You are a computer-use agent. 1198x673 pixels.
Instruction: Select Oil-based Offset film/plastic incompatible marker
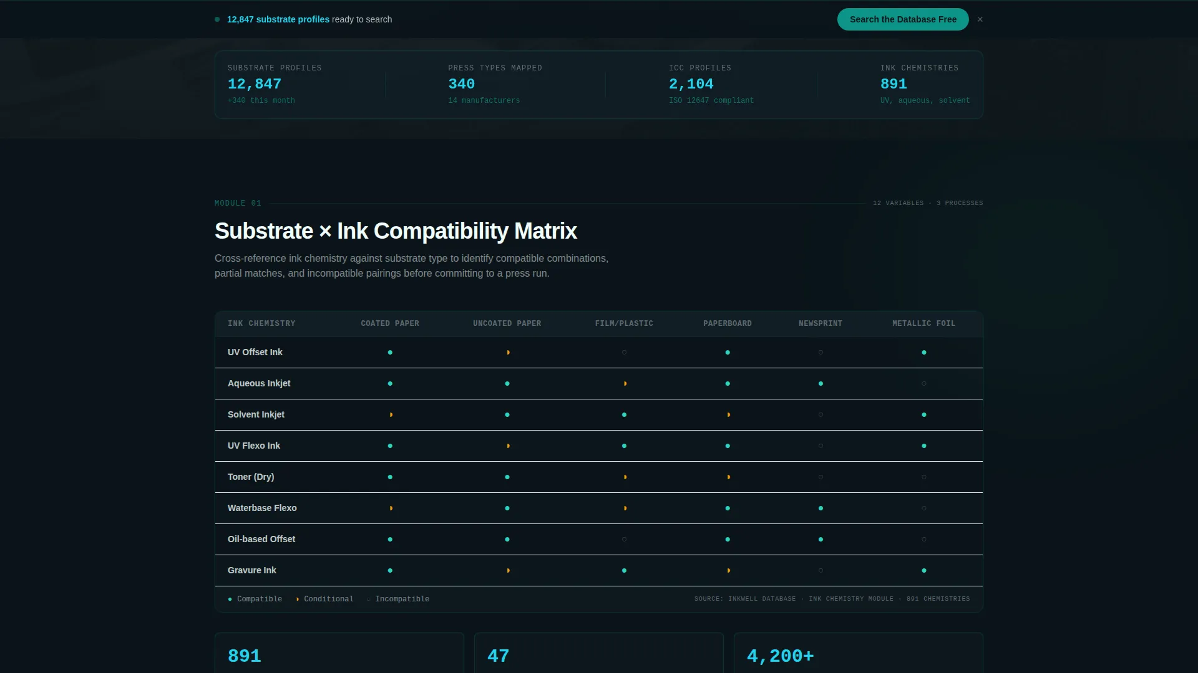click(x=624, y=540)
